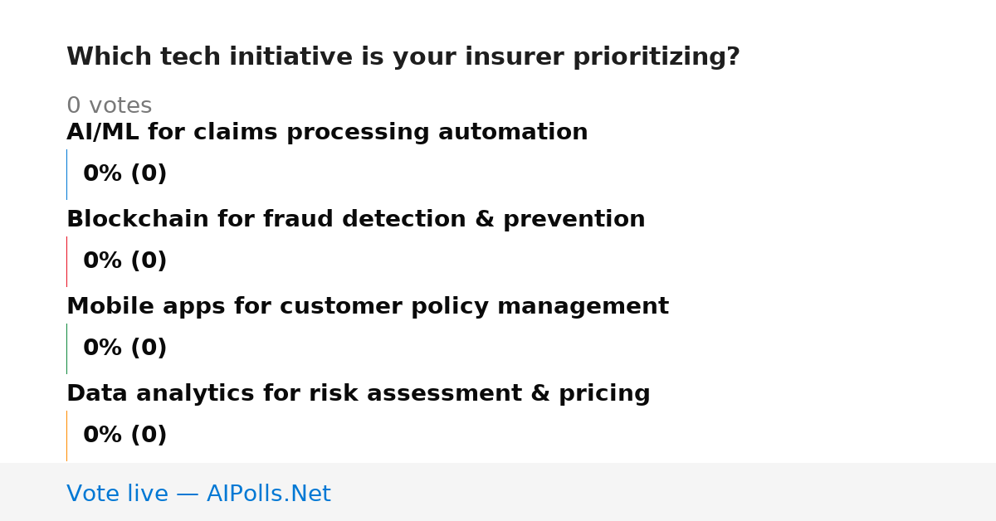This screenshot has width=996, height=521.
Task: Click the AI/ML 0% (0) result text
Action: pyautogui.click(x=124, y=174)
